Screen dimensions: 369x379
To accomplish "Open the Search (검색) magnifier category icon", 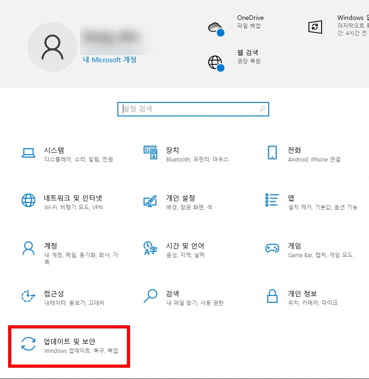I will (x=150, y=296).
